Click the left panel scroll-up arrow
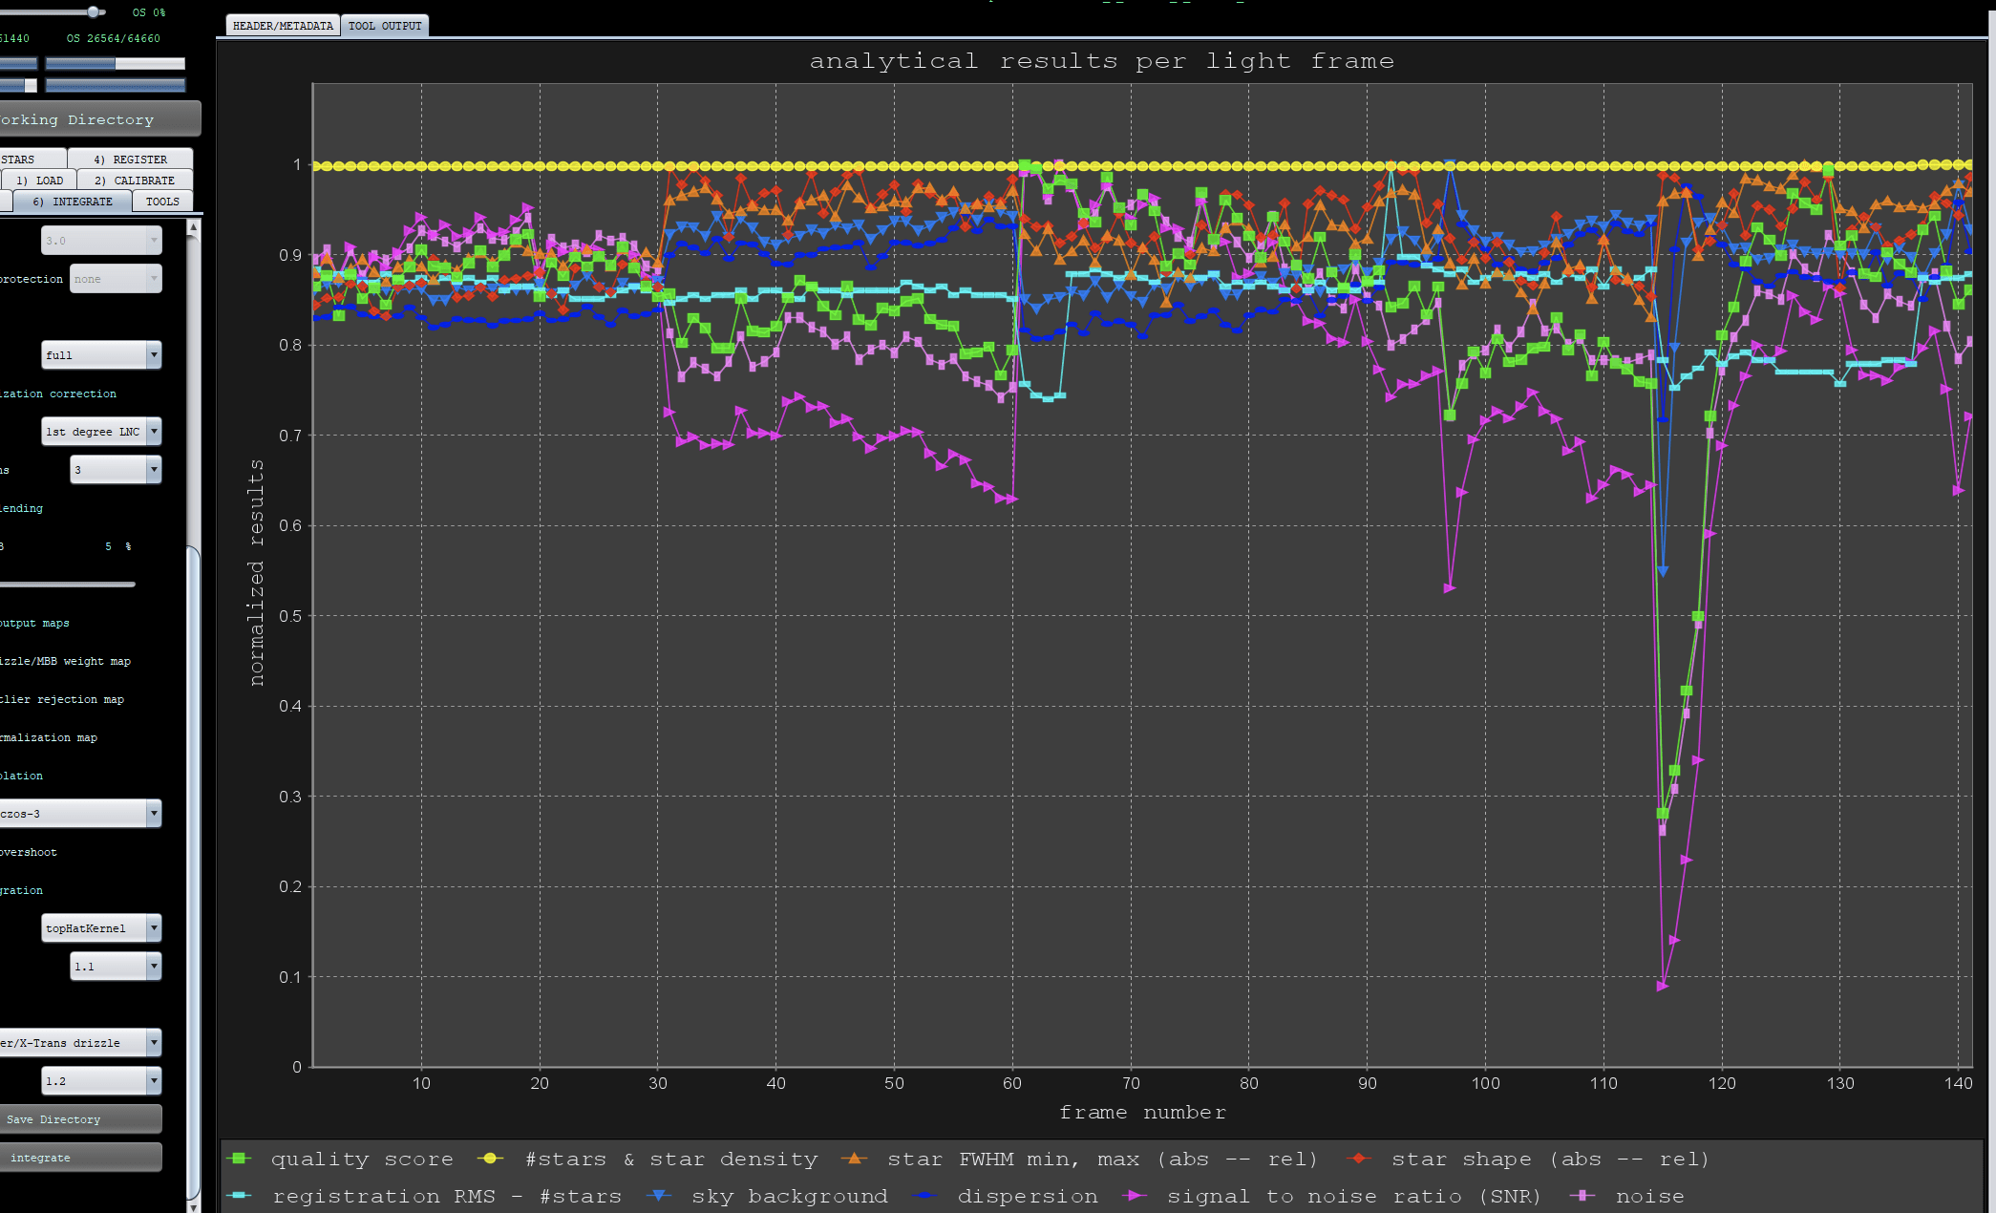 pos(193,227)
